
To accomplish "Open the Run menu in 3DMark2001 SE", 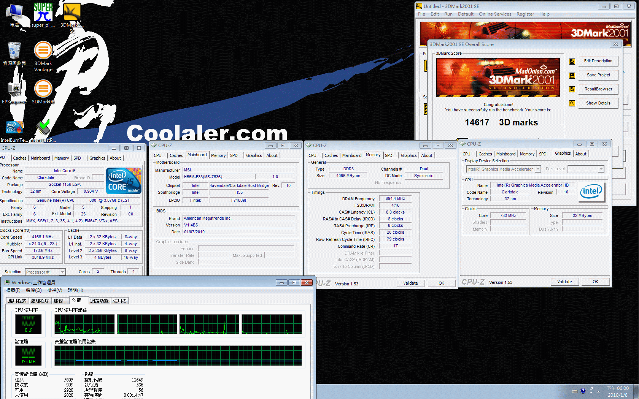I will pyautogui.click(x=448, y=14).
